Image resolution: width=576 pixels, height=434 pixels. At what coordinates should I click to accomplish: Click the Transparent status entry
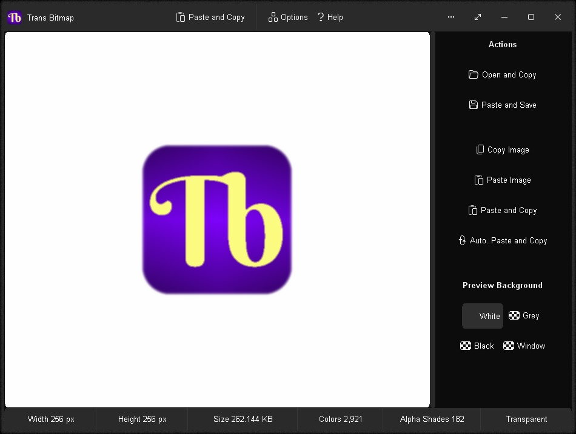click(526, 419)
